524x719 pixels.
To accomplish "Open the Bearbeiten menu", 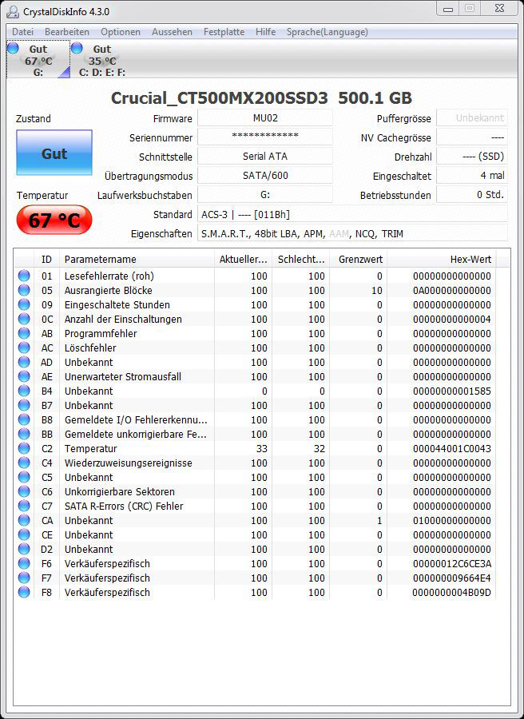I will pos(67,32).
